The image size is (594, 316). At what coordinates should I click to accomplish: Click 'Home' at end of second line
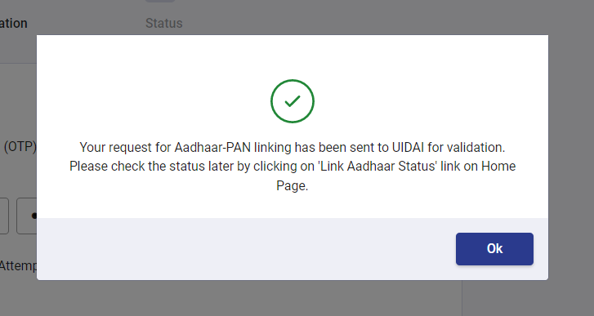pos(498,166)
